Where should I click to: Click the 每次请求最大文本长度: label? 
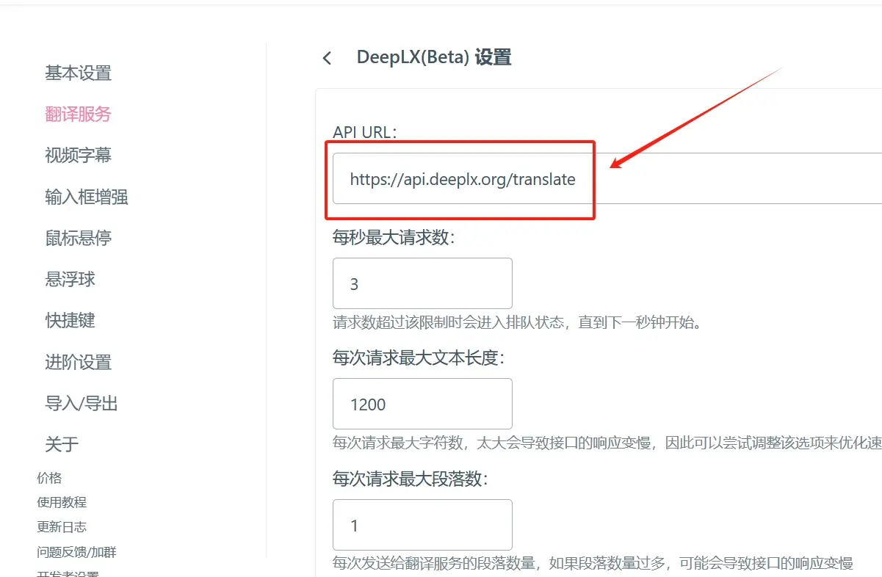[419, 358]
